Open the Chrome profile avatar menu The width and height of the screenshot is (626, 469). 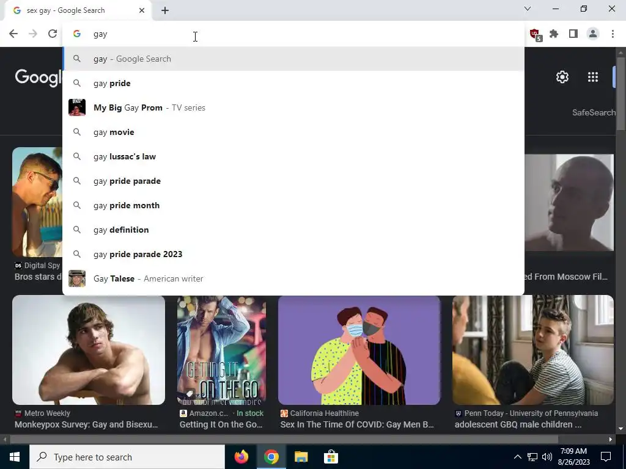(593, 34)
